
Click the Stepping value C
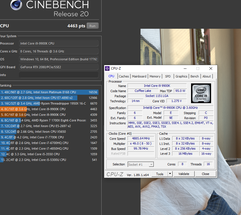[206, 113]
